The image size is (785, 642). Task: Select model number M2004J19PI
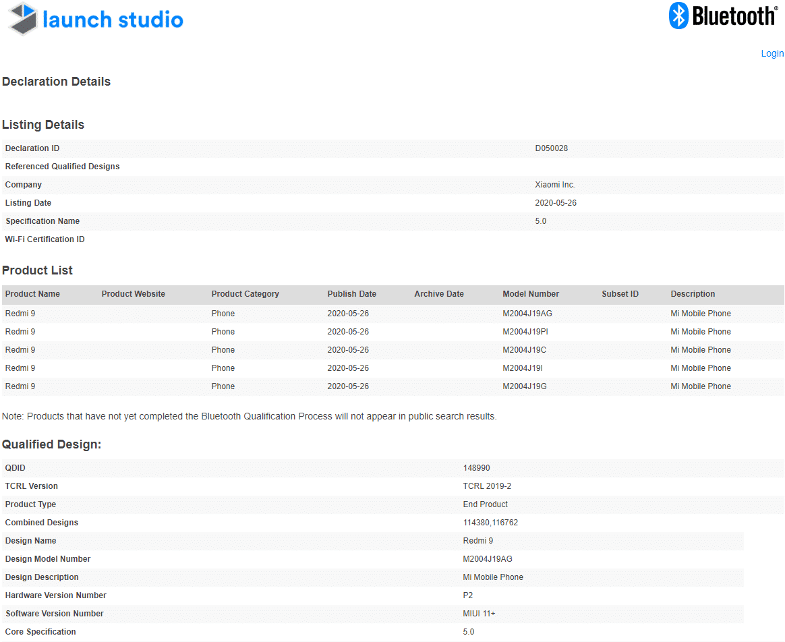525,332
